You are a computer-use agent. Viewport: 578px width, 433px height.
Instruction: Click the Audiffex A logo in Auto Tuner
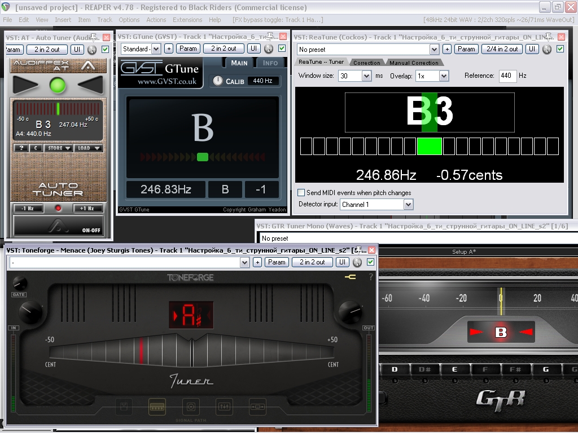point(88,65)
